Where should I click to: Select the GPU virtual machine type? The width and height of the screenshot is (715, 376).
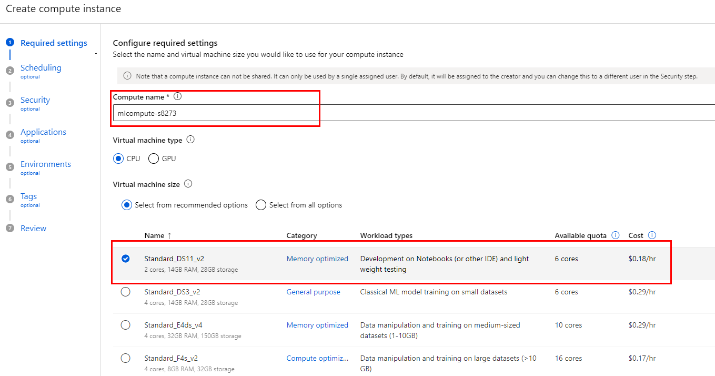[x=154, y=159]
